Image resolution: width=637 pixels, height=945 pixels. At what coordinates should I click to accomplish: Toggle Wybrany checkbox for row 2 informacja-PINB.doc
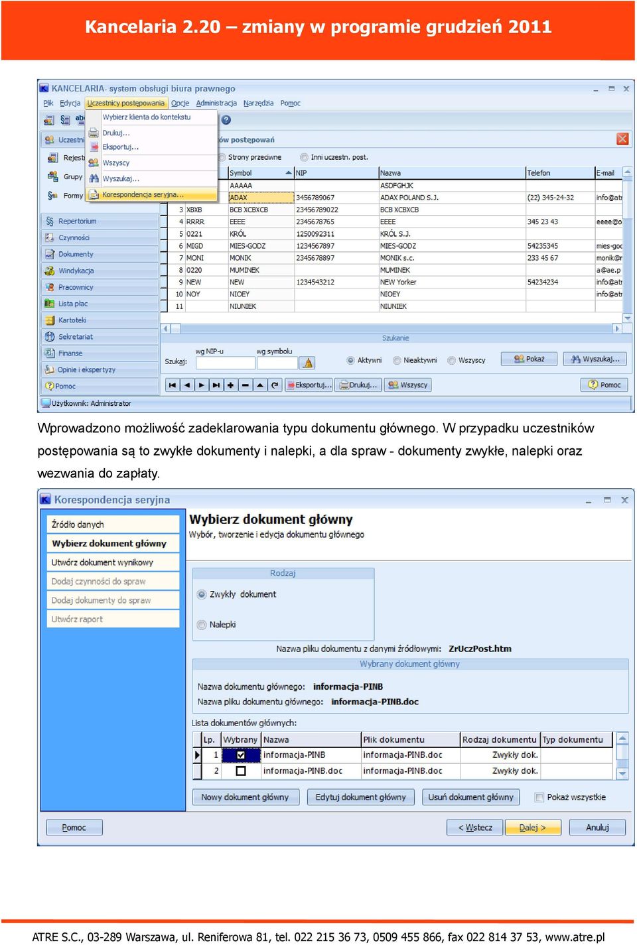[x=241, y=771]
